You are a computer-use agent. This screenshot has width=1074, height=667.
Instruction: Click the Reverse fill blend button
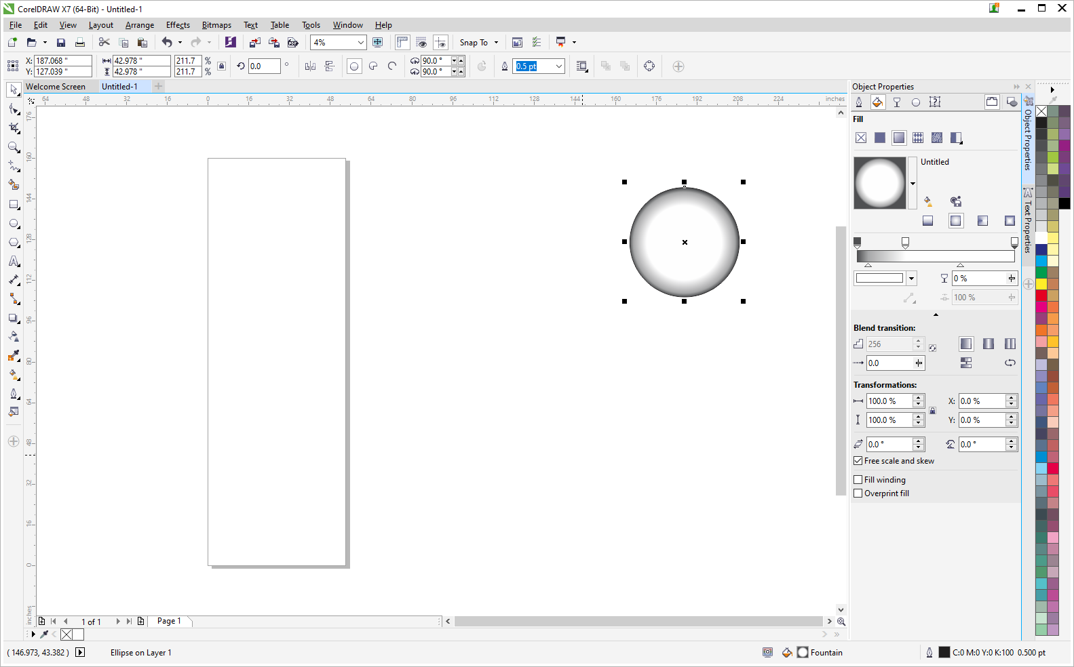(x=1010, y=363)
